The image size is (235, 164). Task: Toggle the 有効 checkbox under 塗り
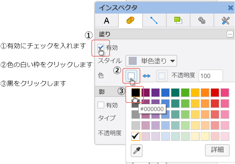[x=101, y=48]
